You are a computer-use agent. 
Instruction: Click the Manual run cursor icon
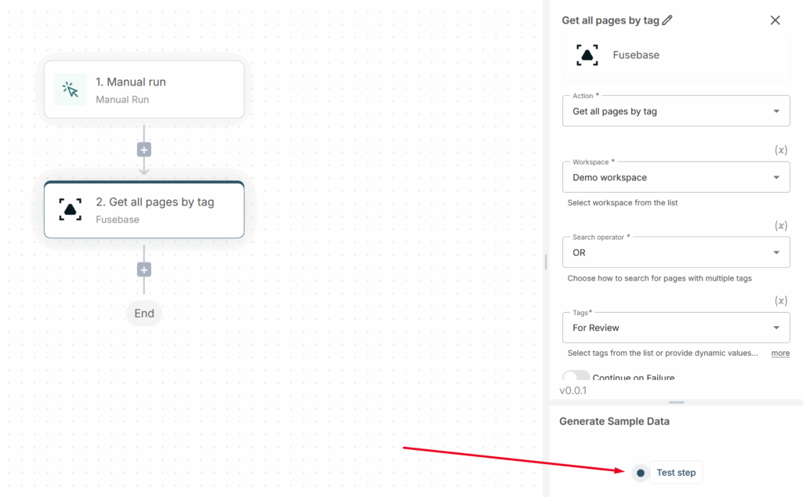[x=71, y=90]
